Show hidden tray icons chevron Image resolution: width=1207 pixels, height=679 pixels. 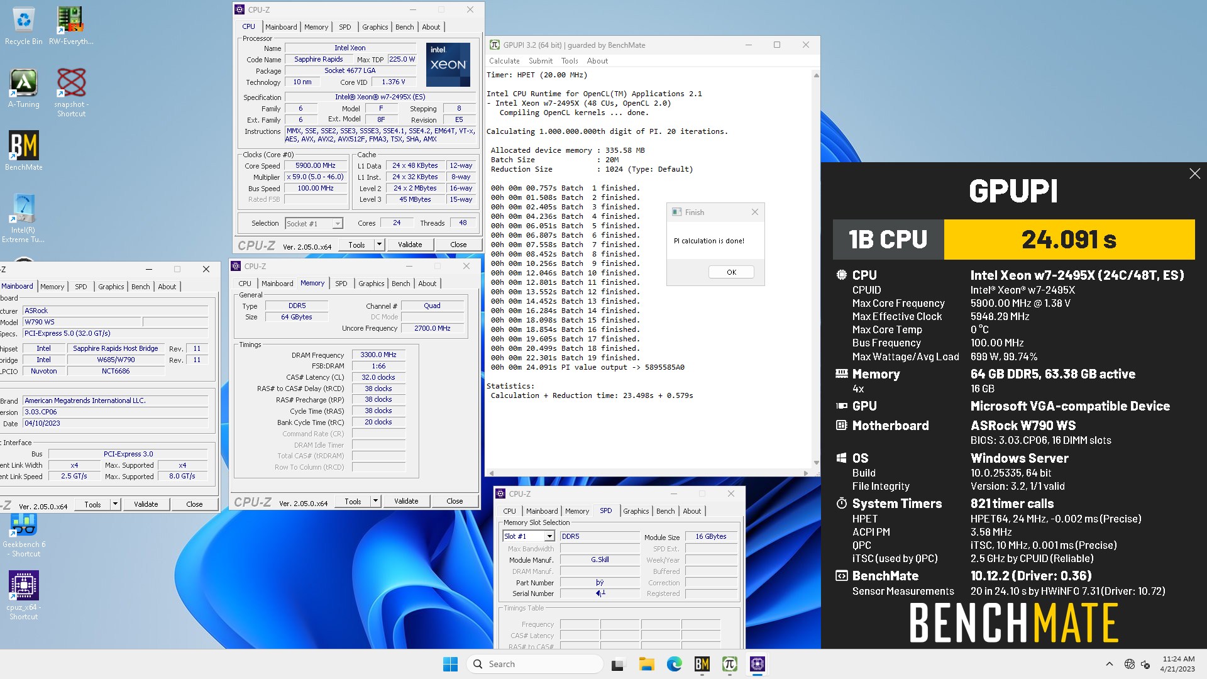[1109, 664]
